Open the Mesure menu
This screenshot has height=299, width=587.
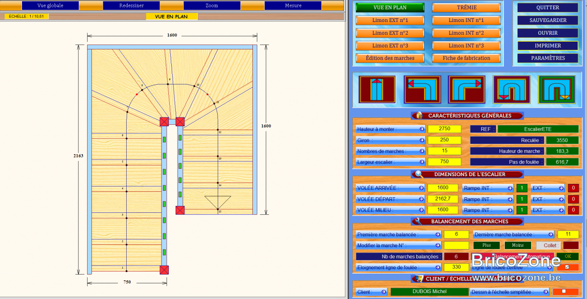pos(293,6)
